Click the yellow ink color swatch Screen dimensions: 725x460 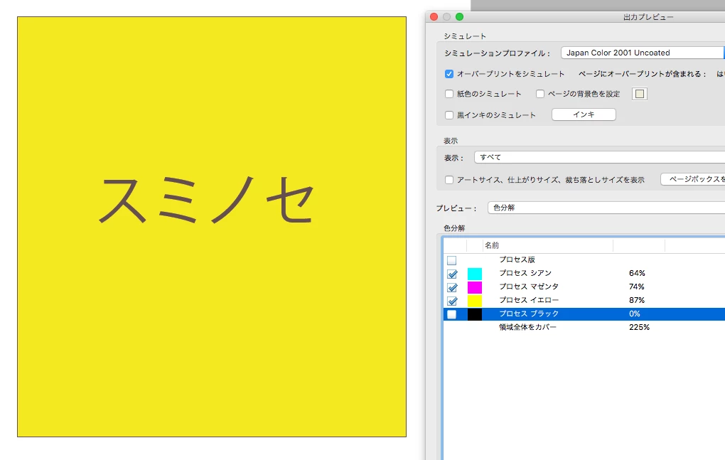coord(474,301)
